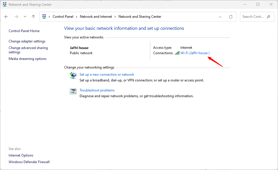Click the Wi-Fi signal strength icon
The height and width of the screenshot is (170, 278).
177,53
